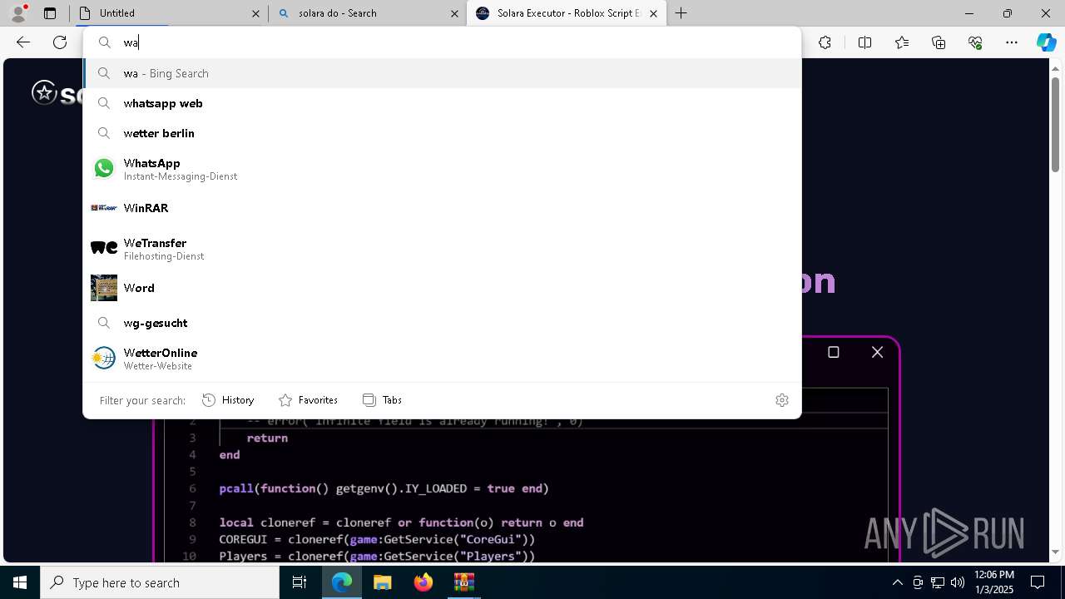Close the Solara preview window
This screenshot has height=599, width=1065.
[x=877, y=352]
